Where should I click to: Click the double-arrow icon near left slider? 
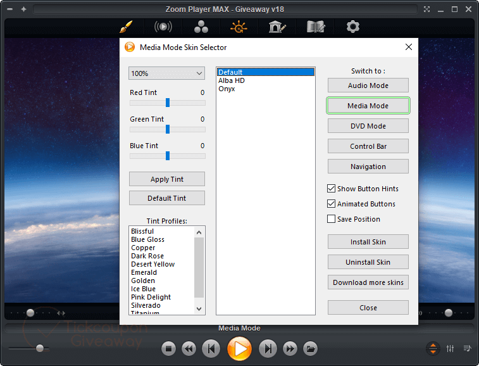pyautogui.click(x=61, y=313)
